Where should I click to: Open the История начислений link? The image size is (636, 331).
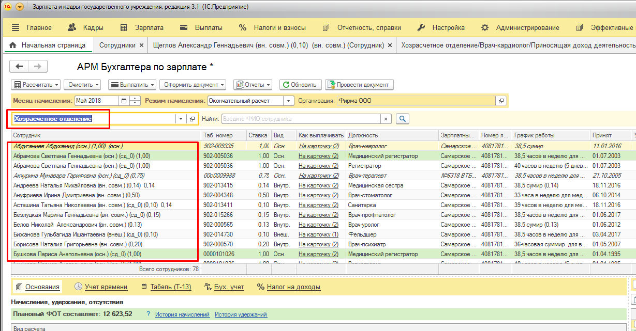182,314
